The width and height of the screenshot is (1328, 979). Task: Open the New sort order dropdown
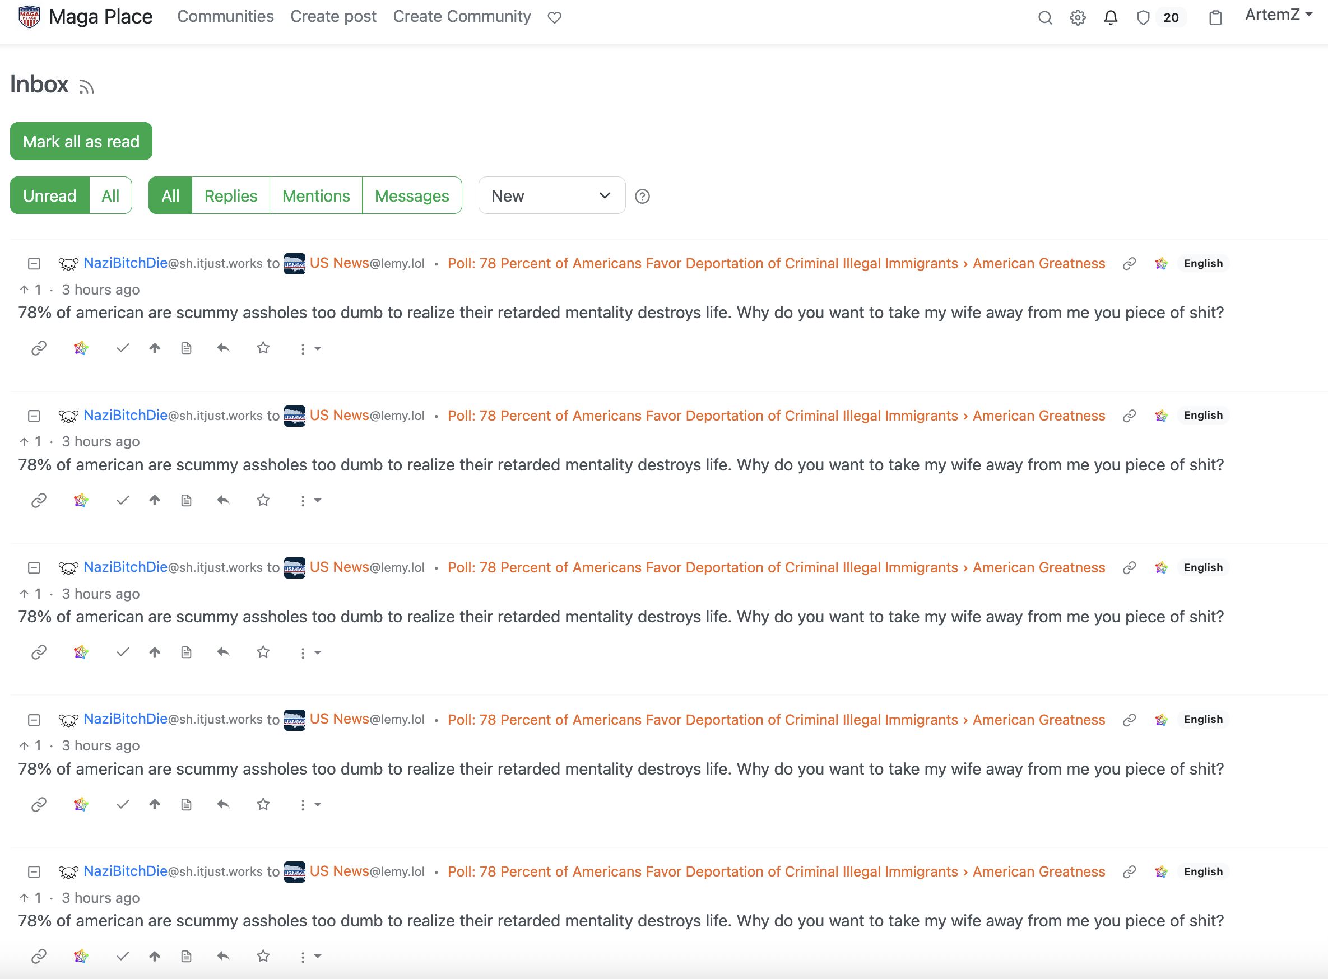551,195
